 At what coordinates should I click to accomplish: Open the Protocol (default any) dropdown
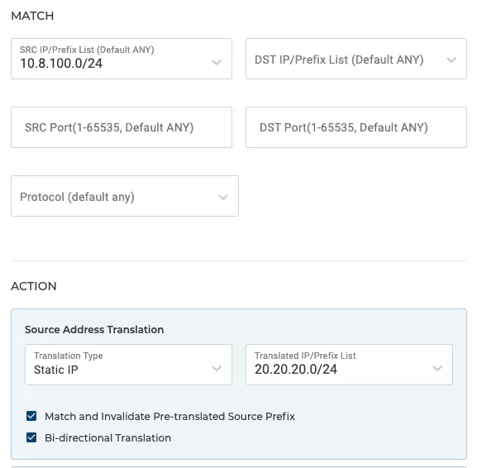[x=125, y=196]
